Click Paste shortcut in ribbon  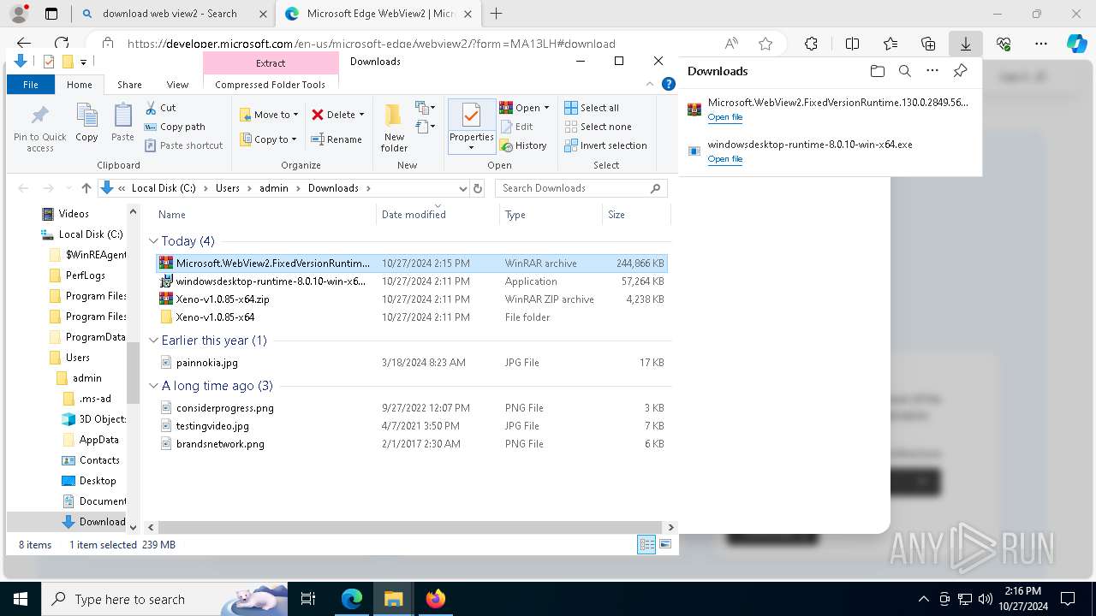(183, 145)
